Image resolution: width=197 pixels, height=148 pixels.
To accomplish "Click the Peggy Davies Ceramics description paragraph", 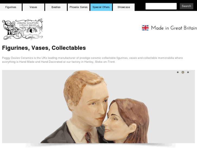I will point(92,60).
